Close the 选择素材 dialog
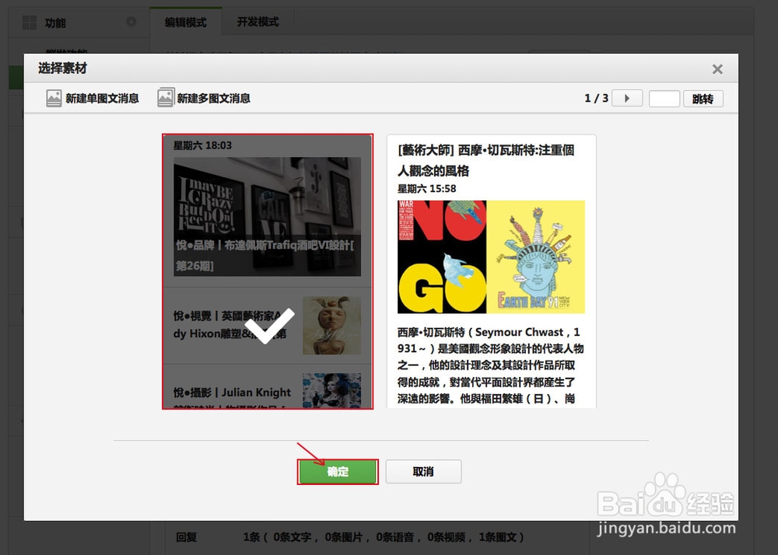The height and width of the screenshot is (555, 778). click(717, 68)
